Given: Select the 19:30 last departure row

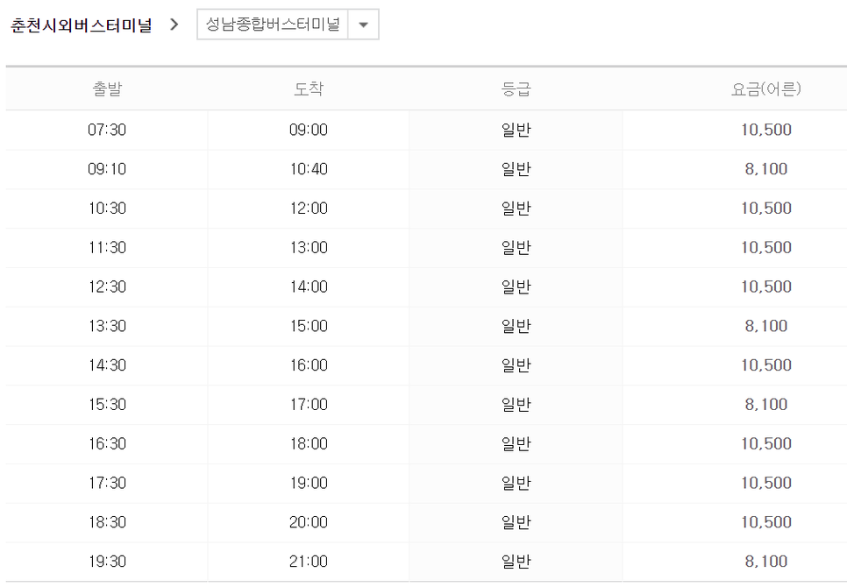Looking at the screenshot, I should pos(426,562).
